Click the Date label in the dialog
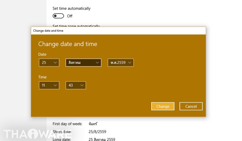This screenshot has width=242, height=141. [x=42, y=54]
